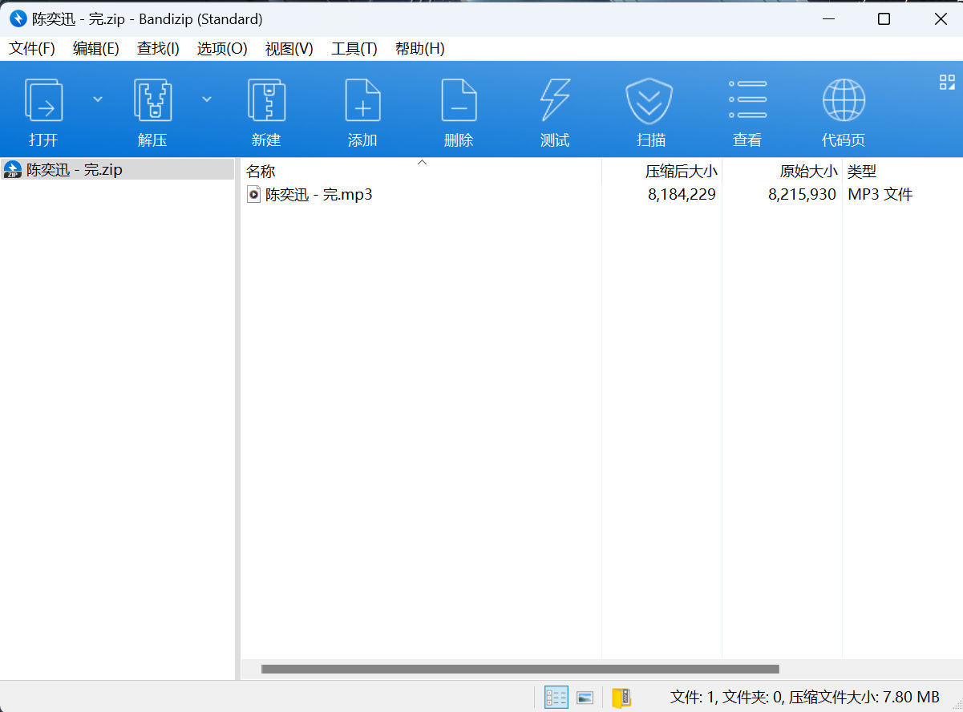Click the horizontal scrollbar of the file list
The height and width of the screenshot is (712, 963).
click(x=520, y=669)
